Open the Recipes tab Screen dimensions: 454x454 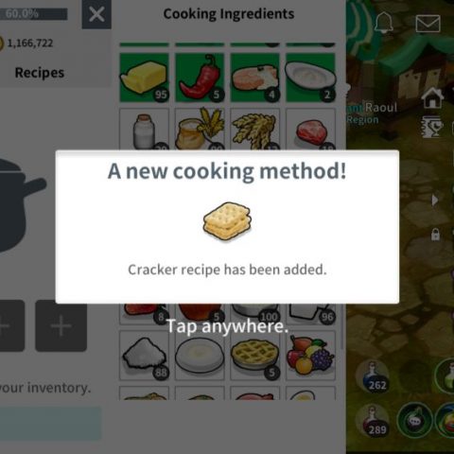click(40, 73)
